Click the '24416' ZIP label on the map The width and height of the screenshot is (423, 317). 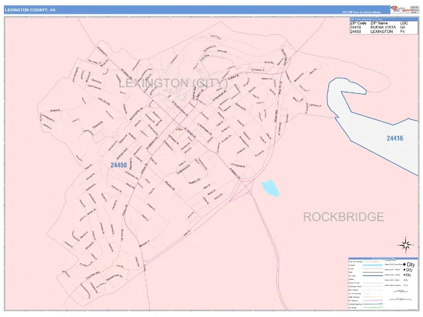pyautogui.click(x=395, y=138)
